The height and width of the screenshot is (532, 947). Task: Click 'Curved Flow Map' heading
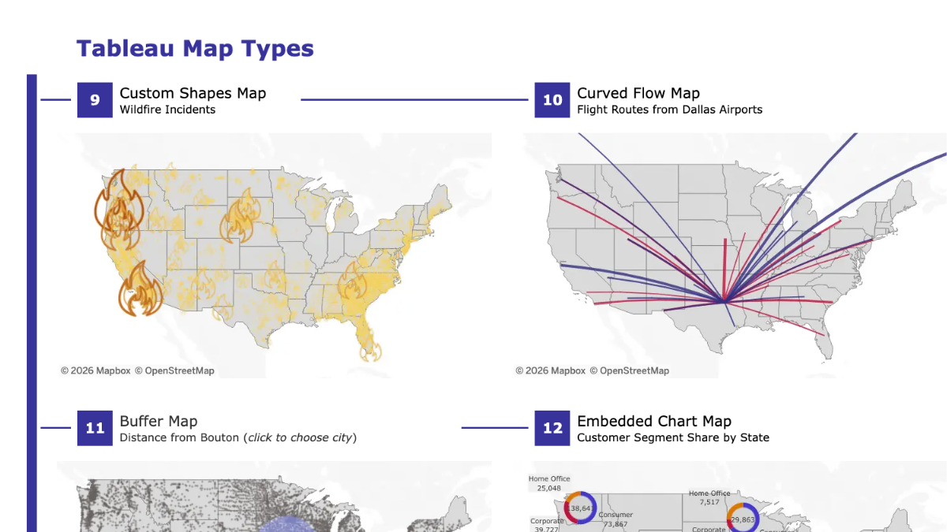click(638, 93)
